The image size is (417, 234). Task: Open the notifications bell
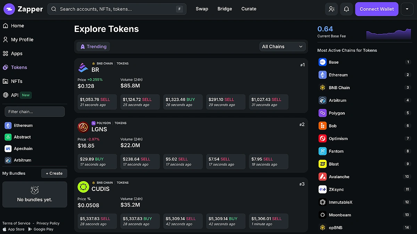point(346,9)
